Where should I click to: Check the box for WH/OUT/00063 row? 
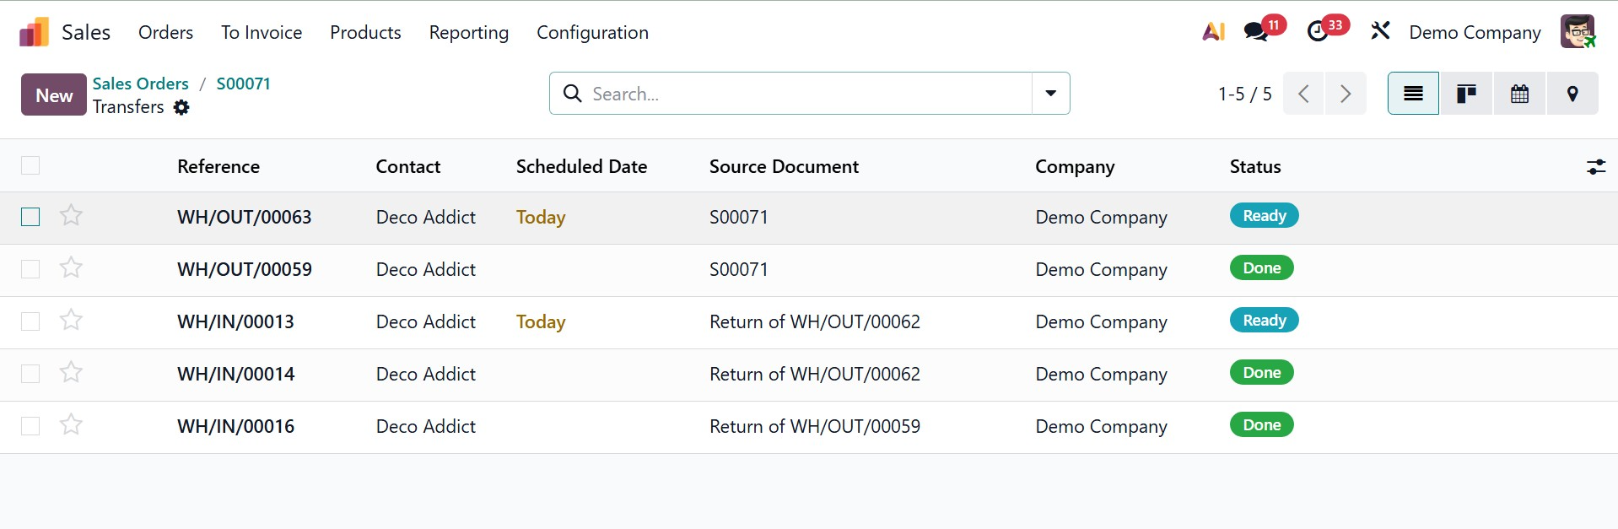(x=30, y=217)
